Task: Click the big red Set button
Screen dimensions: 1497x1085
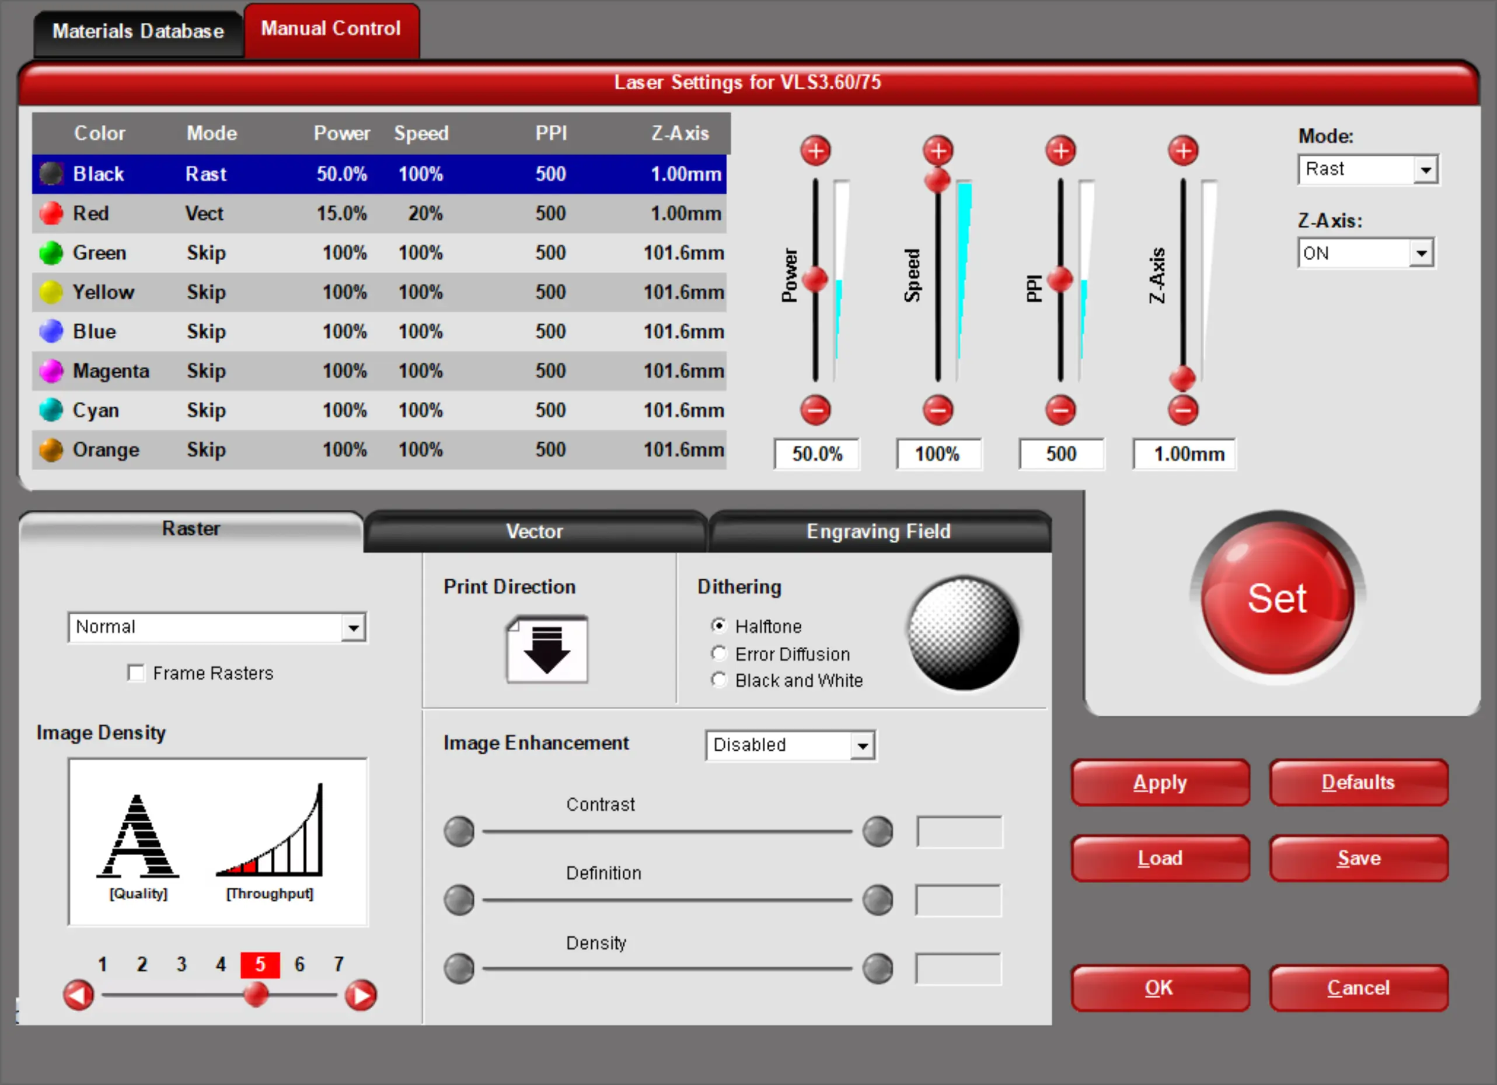Action: coord(1277,597)
